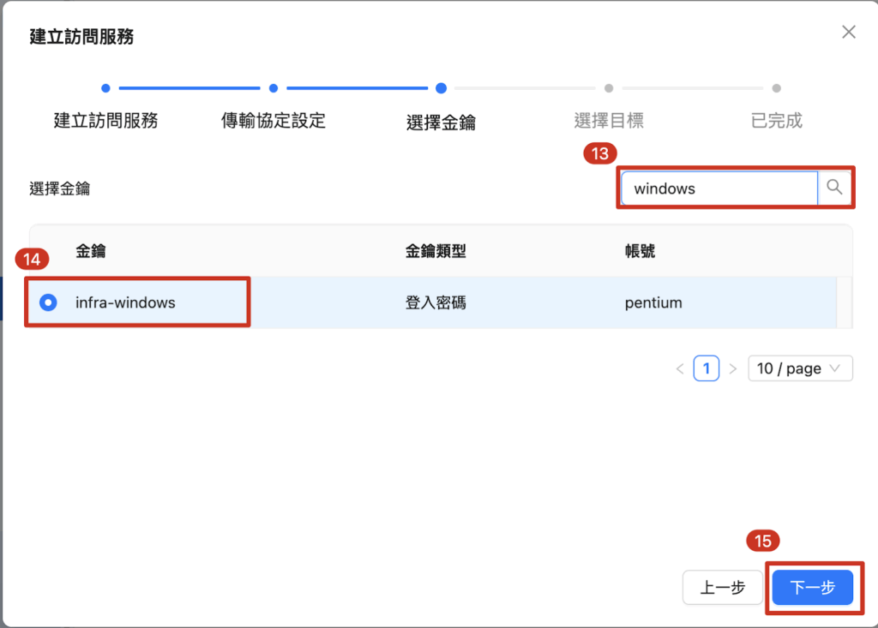This screenshot has width=878, height=628.
Task: Jump to the 傳輸協定設定 step label
Action: click(274, 121)
